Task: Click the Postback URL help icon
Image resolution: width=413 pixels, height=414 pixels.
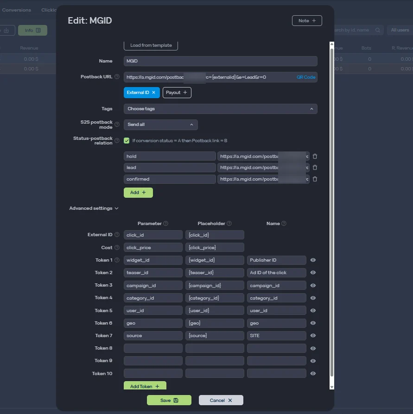Action: coord(117,76)
